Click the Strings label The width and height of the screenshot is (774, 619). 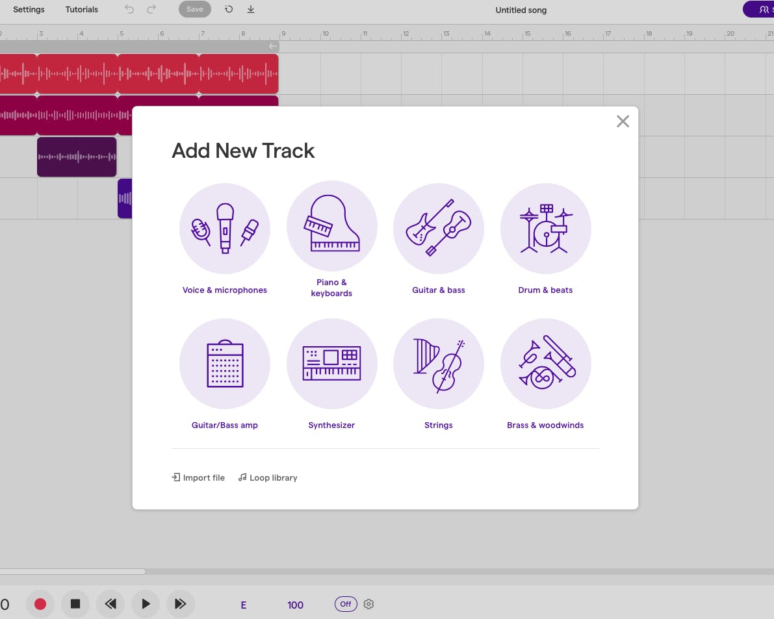point(438,425)
